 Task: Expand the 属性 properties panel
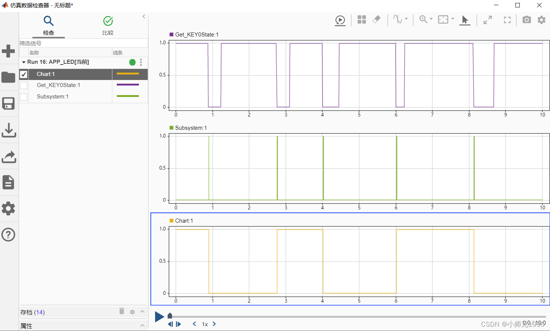point(142,326)
